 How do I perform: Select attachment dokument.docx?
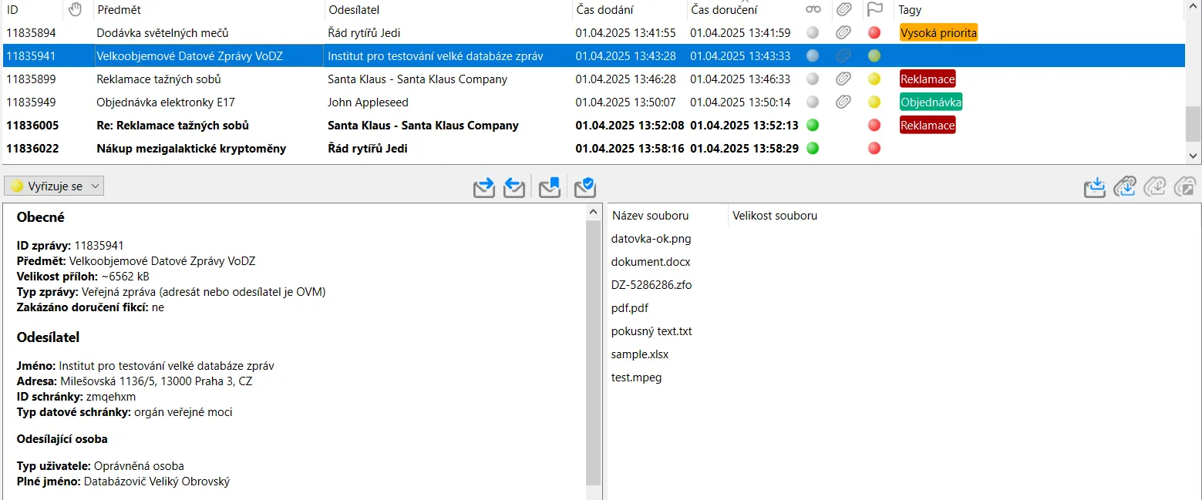tap(651, 262)
